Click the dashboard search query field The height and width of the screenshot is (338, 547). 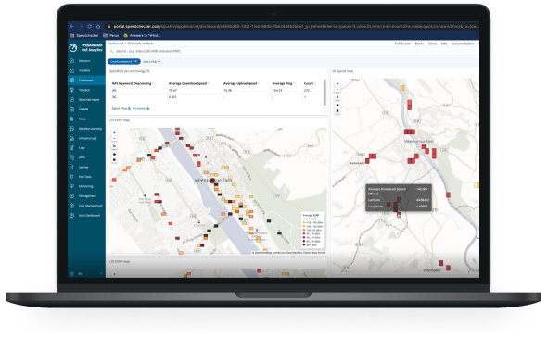(293, 51)
